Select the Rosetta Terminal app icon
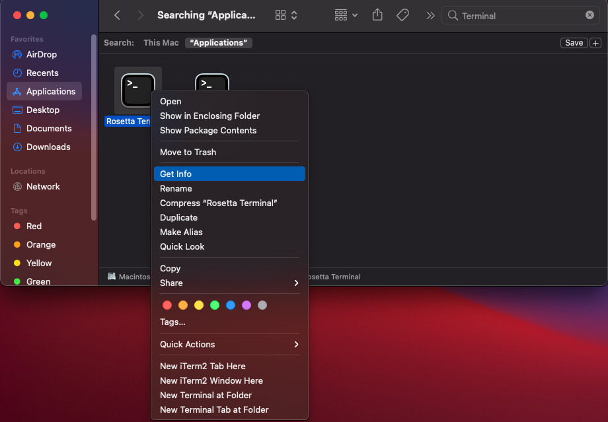 (x=137, y=90)
